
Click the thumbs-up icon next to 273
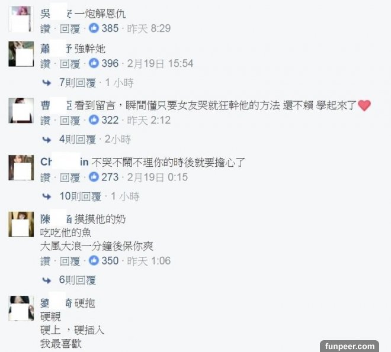click(x=94, y=177)
